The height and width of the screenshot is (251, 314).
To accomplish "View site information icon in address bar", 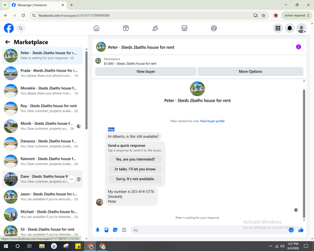I will click(x=34, y=16).
